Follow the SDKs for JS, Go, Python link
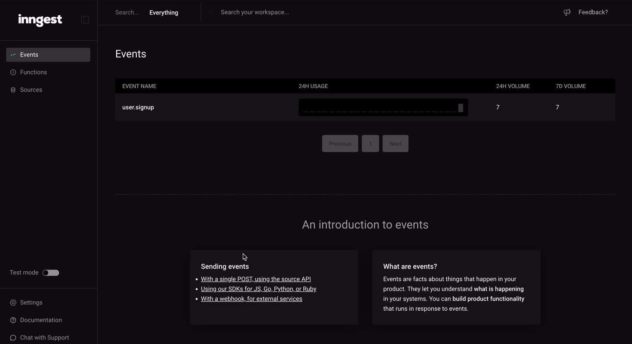This screenshot has width=632, height=344. (259, 288)
